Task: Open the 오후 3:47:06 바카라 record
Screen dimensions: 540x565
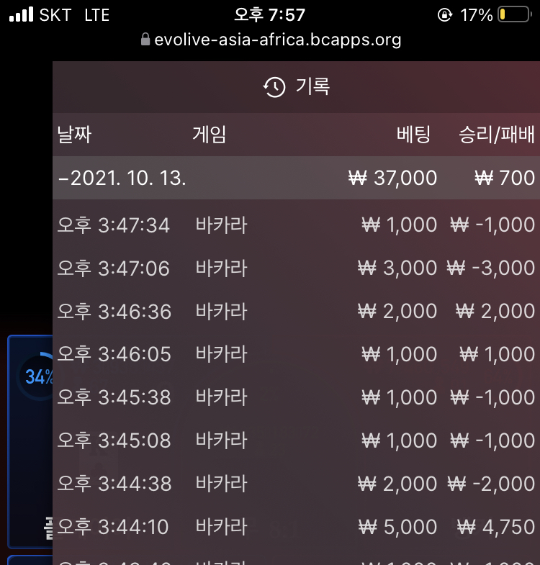Action: [x=296, y=268]
